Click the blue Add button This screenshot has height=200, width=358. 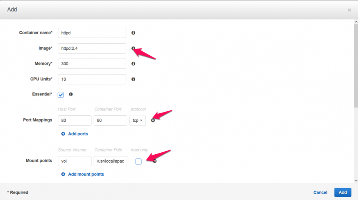point(343,192)
